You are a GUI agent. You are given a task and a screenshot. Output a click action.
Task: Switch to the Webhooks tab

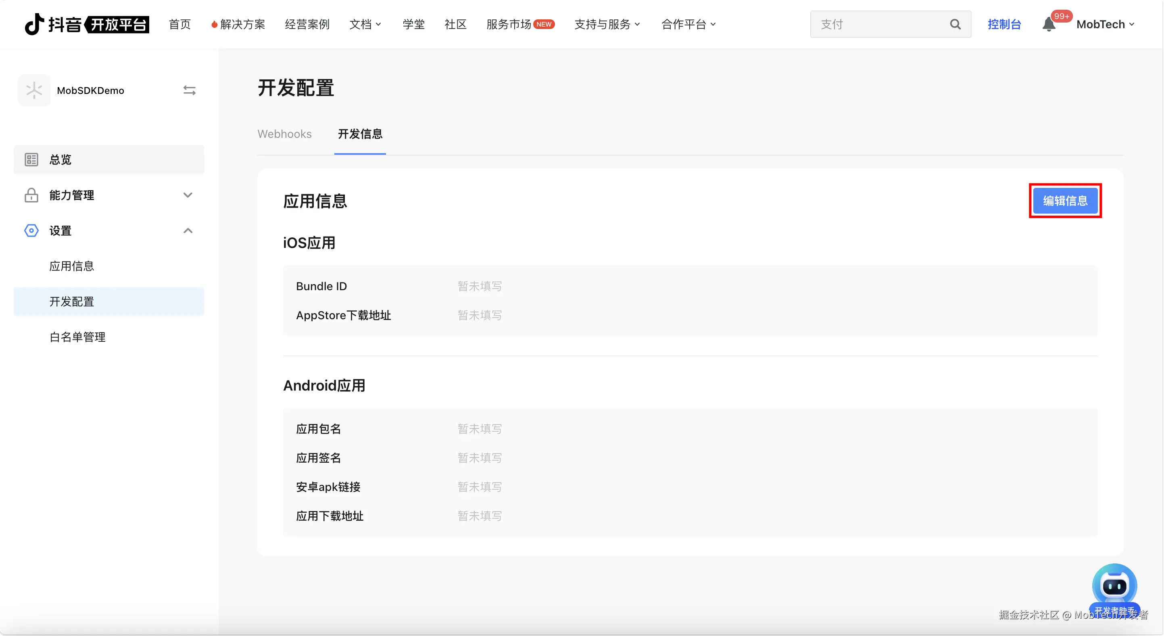coord(284,134)
